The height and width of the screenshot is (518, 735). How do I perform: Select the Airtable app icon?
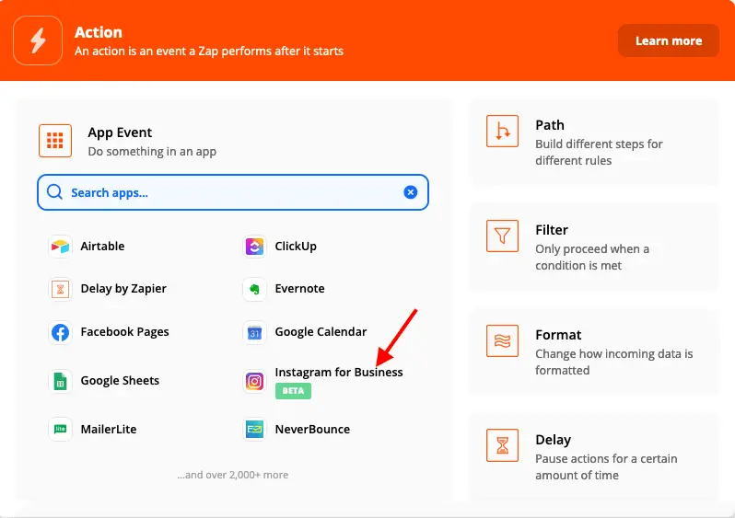click(x=60, y=247)
